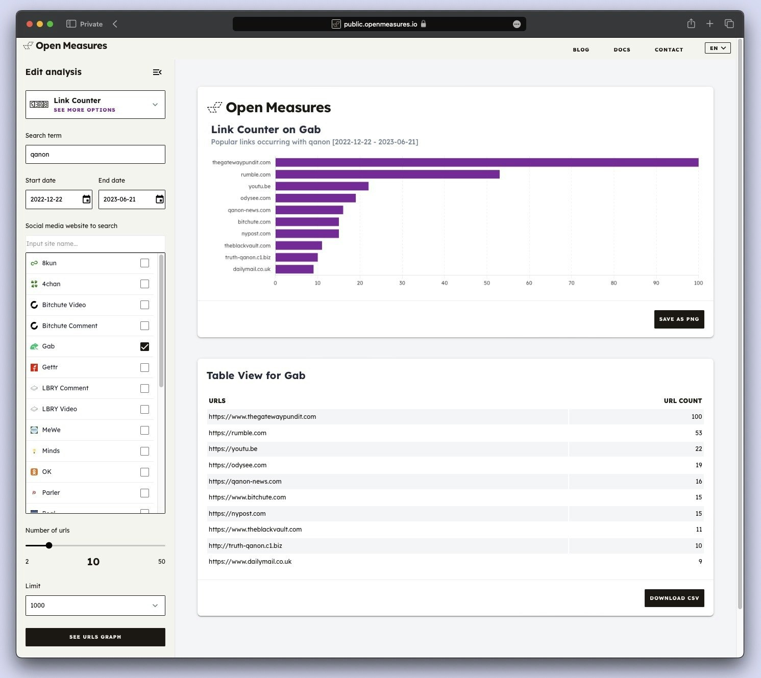The height and width of the screenshot is (678, 761).
Task: Show the tab overview icon
Action: (729, 23)
